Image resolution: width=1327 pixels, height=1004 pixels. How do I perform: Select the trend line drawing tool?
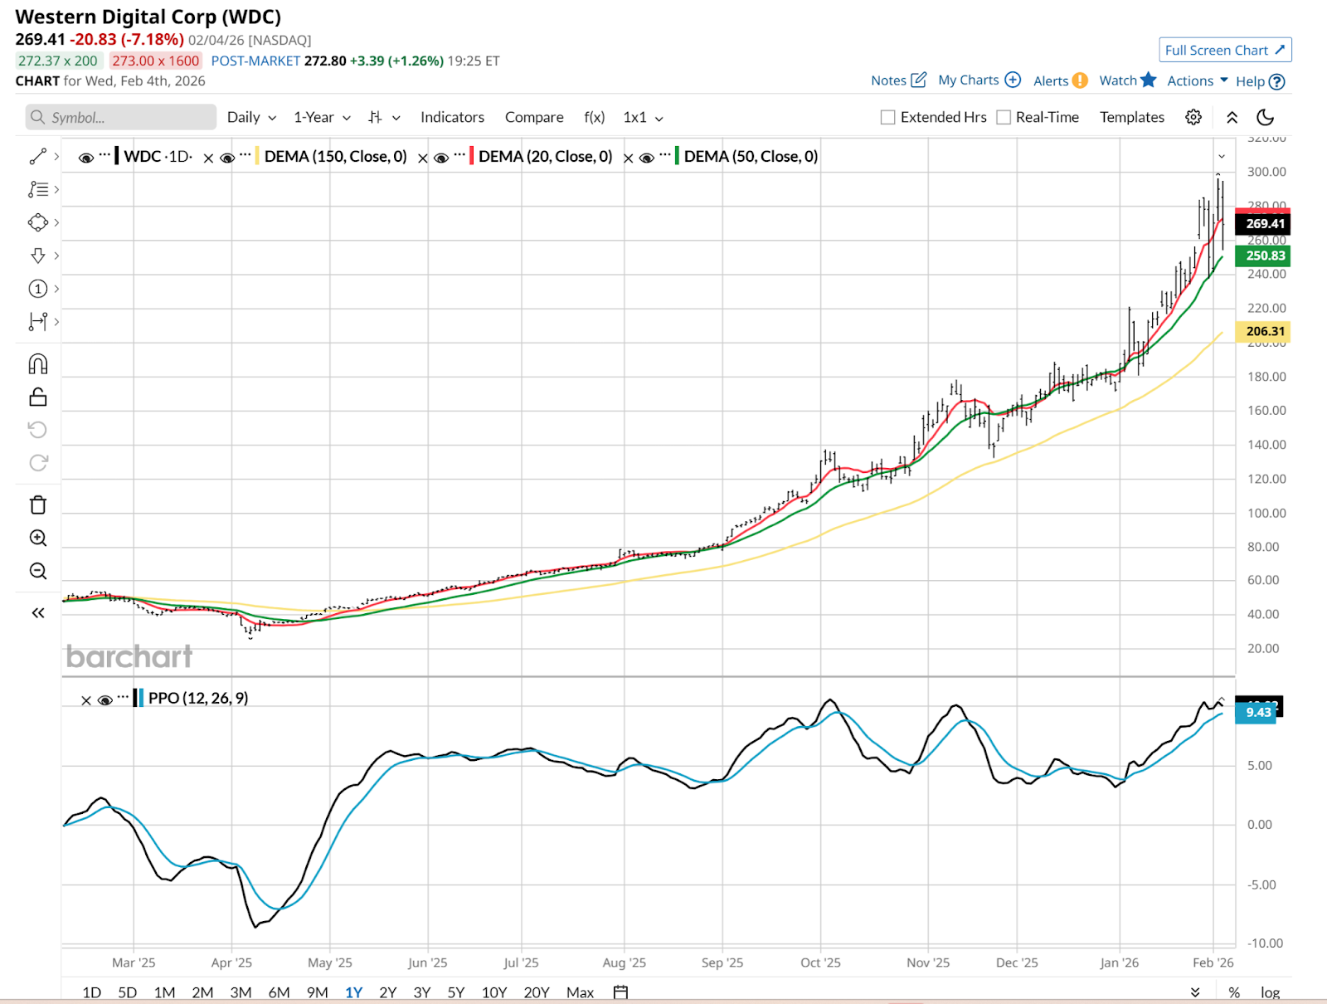pos(38,156)
